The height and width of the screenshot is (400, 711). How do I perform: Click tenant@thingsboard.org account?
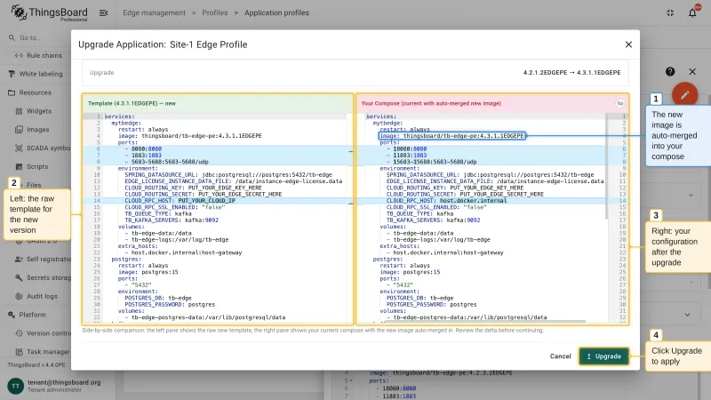[64, 382]
